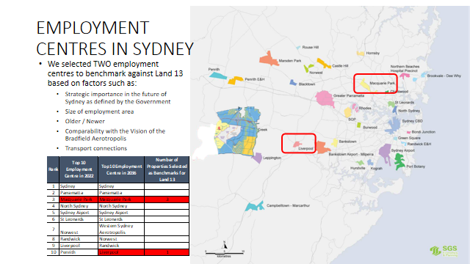
Task: Click the teal Campbelltown - Macarthur shape
Action: tap(254, 206)
